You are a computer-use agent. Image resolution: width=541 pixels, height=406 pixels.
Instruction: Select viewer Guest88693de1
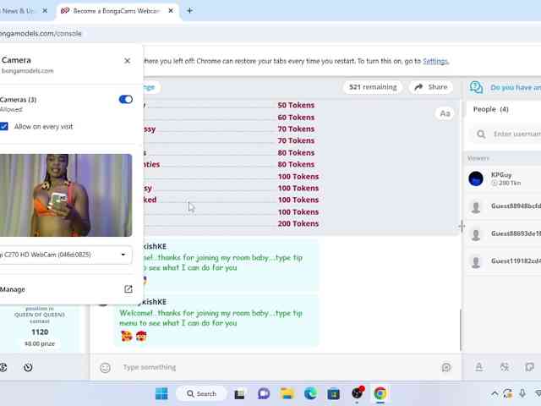point(504,233)
